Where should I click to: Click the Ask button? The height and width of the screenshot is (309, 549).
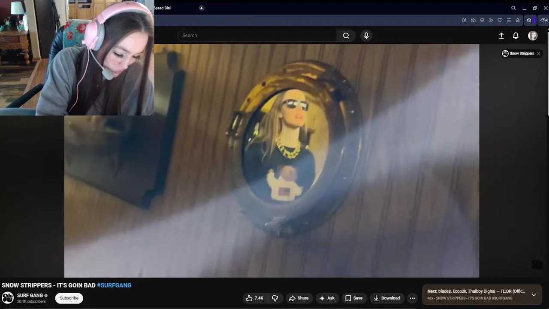coord(327,298)
